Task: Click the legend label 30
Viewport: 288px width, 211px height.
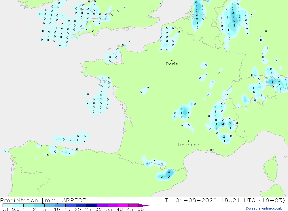Action: tap(99, 209)
